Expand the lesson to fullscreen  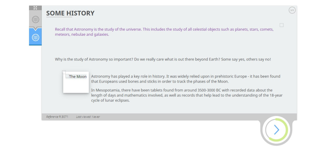(35, 8)
